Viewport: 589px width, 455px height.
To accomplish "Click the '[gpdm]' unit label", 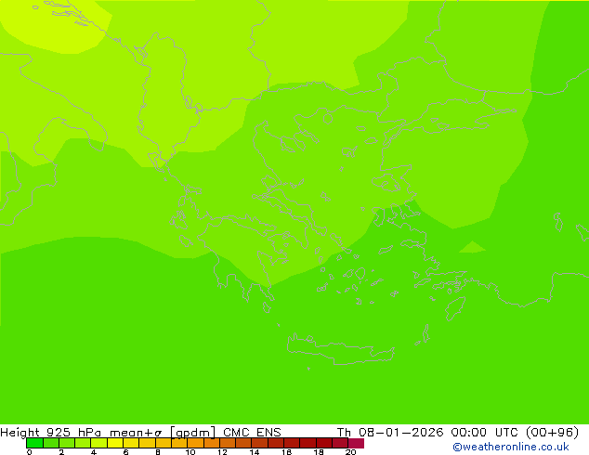I will [192, 433].
